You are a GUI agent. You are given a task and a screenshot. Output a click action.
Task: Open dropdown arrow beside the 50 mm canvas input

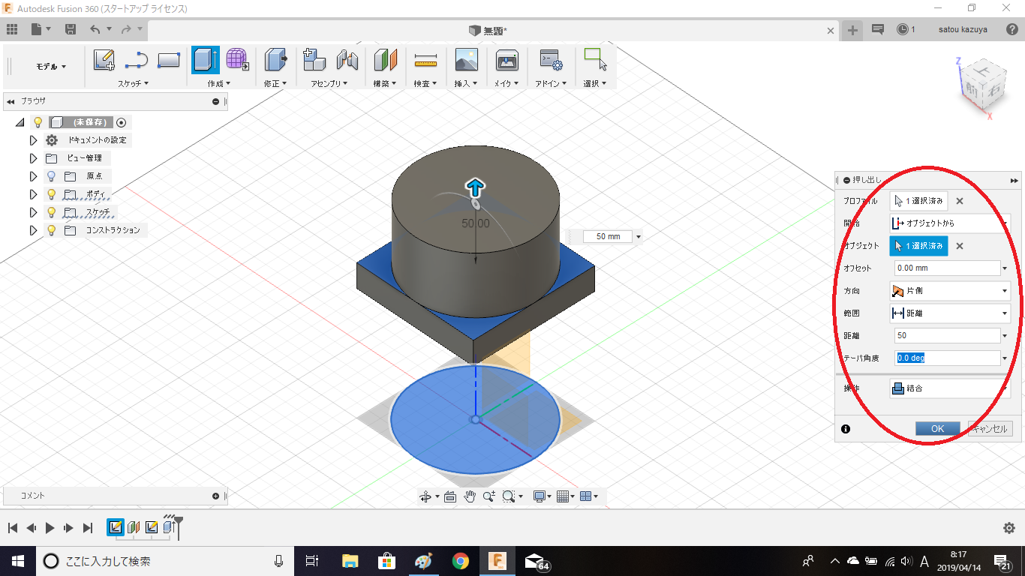click(639, 236)
